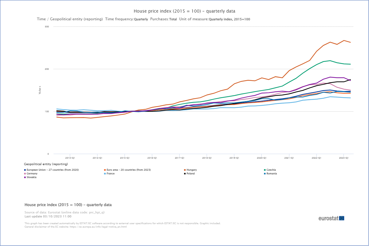The width and height of the screenshot is (369, 246).
Task: Click the 2023-Q1 x-axis label
Action: tap(343, 158)
